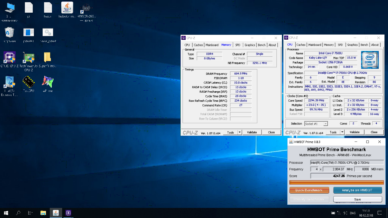Open About tab in left CPU-Z window
The height and width of the screenshot is (218, 388).
pyautogui.click(x=272, y=45)
